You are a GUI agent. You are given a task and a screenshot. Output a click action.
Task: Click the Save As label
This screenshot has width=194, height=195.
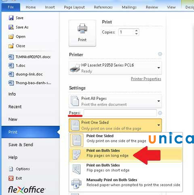coord(22,27)
